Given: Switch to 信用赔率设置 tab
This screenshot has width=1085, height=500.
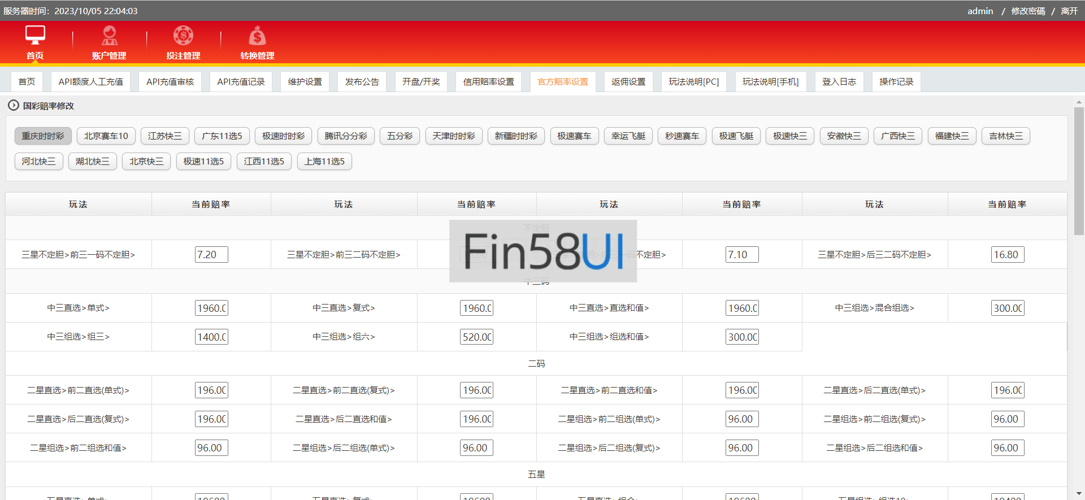Looking at the screenshot, I should click(x=488, y=82).
